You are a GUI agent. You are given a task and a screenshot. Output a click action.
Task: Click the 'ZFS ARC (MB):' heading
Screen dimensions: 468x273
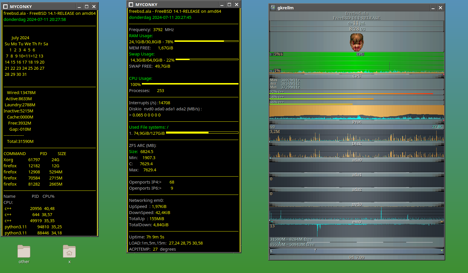point(143,146)
